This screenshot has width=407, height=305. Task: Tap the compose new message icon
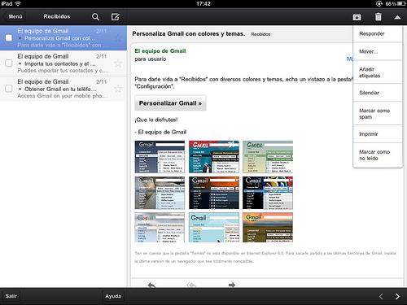point(116,17)
